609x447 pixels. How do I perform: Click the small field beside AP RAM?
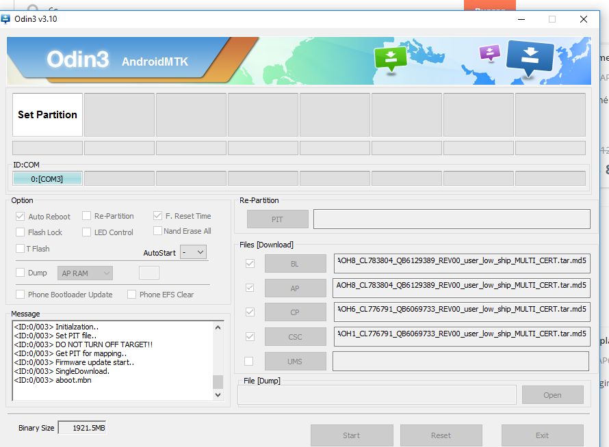pyautogui.click(x=149, y=273)
